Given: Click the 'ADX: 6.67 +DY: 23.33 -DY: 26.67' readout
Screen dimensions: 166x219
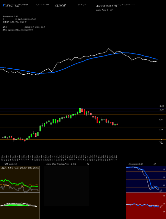Looking at the screenshot, I should (x=20, y=168).
